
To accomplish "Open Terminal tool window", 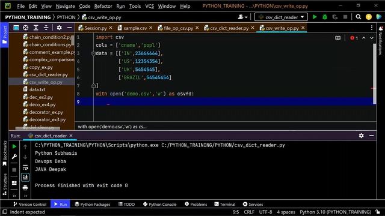I will [x=224, y=204].
